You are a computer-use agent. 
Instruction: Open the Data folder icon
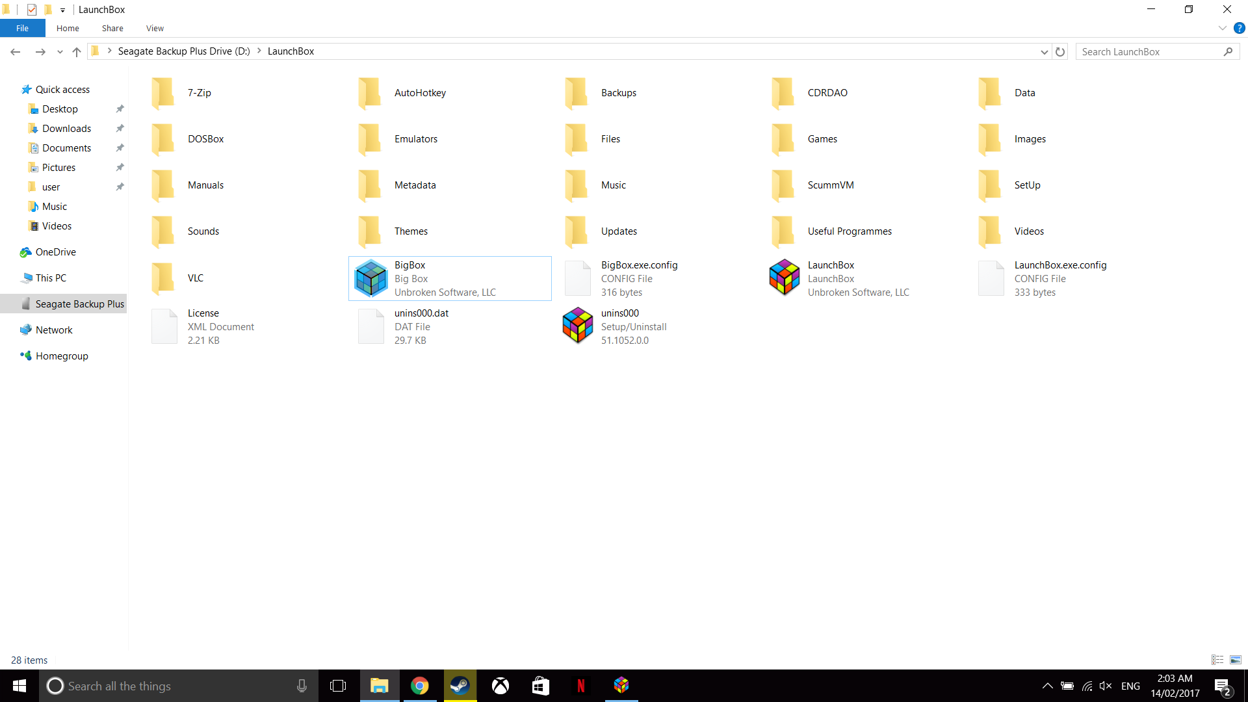coord(989,93)
